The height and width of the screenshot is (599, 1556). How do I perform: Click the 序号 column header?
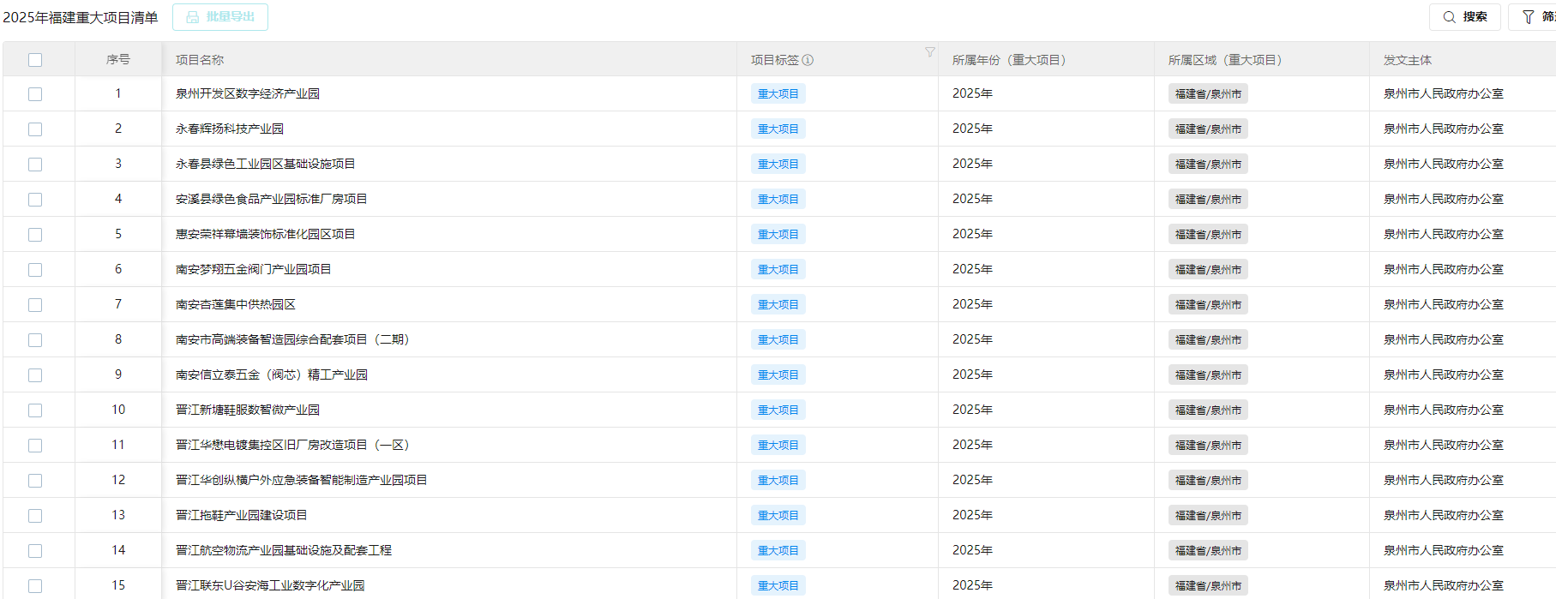point(118,60)
